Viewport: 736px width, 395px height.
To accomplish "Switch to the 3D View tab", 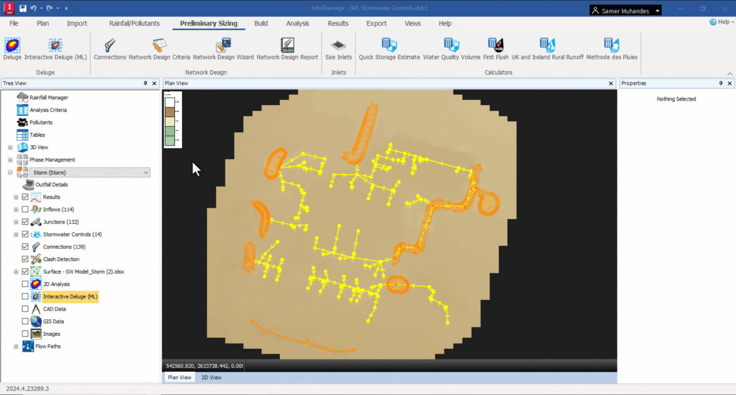I will [211, 377].
